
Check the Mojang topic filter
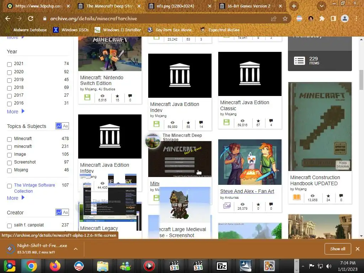coord(9,171)
